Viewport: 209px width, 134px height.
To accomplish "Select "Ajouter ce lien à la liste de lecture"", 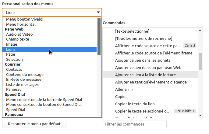I will 145,75.
